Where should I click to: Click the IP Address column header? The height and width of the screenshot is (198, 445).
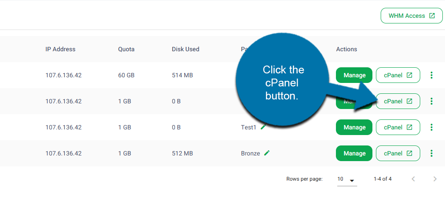[x=60, y=49]
